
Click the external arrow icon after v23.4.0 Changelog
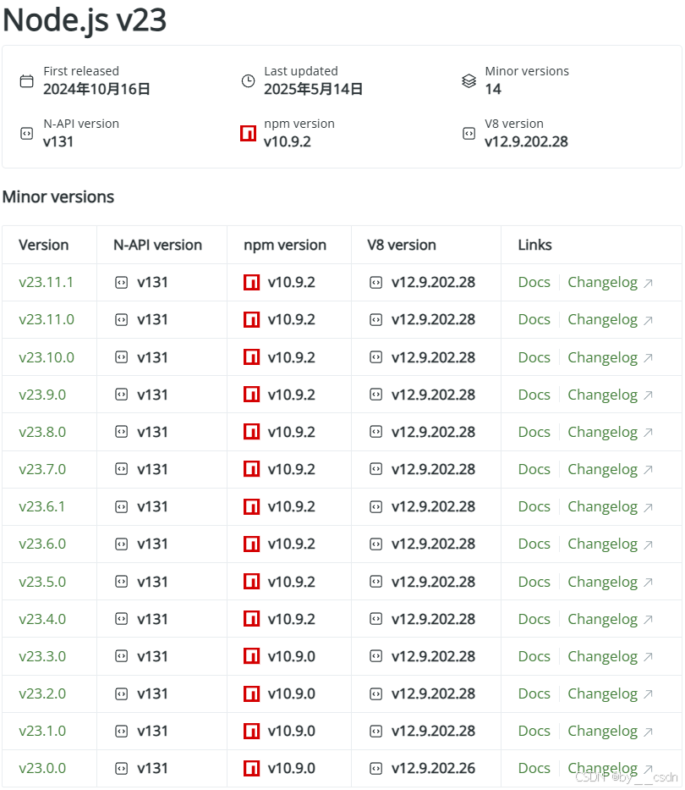[x=649, y=619]
